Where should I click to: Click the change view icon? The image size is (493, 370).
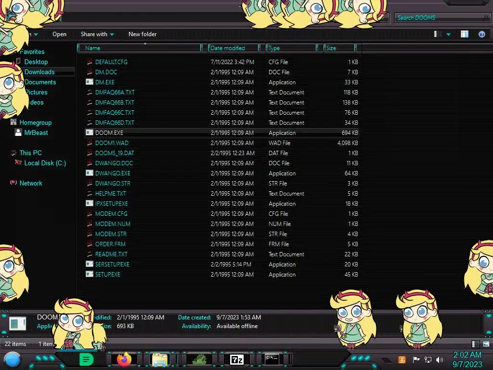coord(438,34)
